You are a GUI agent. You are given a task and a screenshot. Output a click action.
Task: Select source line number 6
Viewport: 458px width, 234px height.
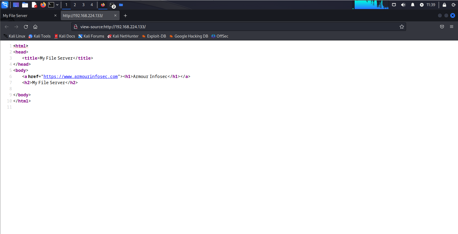click(11, 76)
